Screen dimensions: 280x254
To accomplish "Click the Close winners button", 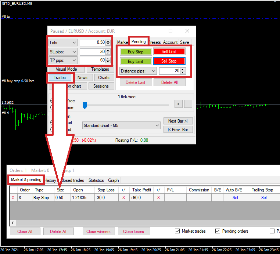I will 98,232.
